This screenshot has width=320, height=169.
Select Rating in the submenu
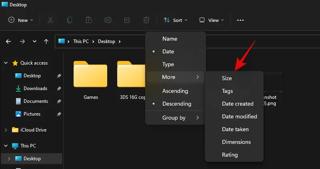coord(234,155)
